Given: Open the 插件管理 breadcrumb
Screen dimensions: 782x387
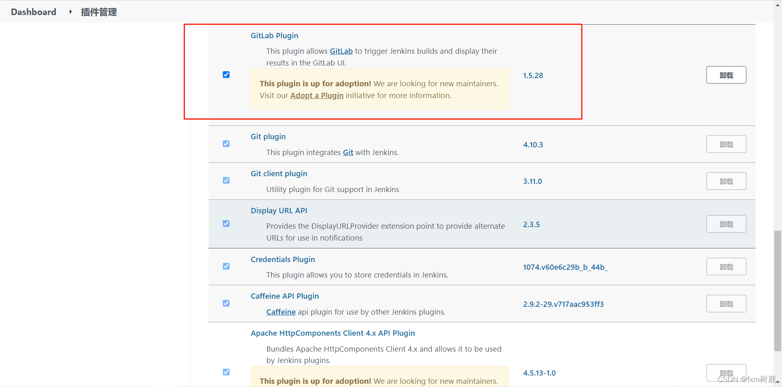Looking at the screenshot, I should [99, 12].
